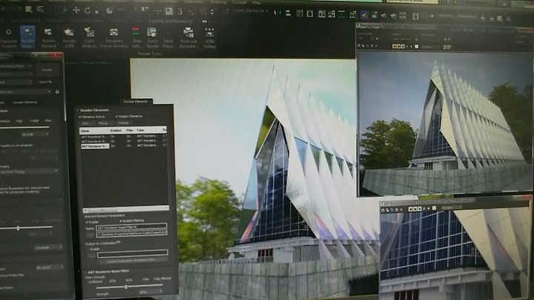The width and height of the screenshot is (534, 300).
Task: Click the copy image icon in upper frame window
Action: (x=363, y=46)
